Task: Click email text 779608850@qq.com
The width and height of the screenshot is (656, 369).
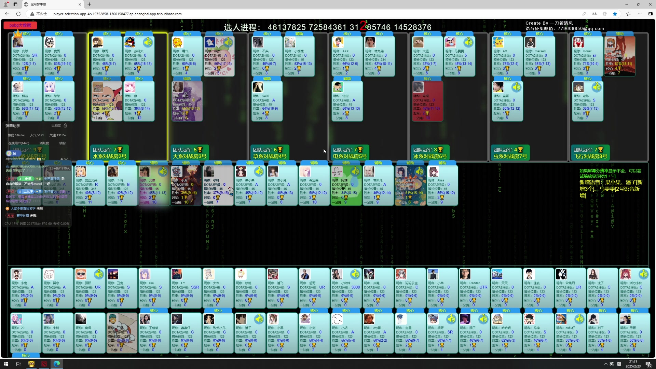Action: tap(581, 29)
